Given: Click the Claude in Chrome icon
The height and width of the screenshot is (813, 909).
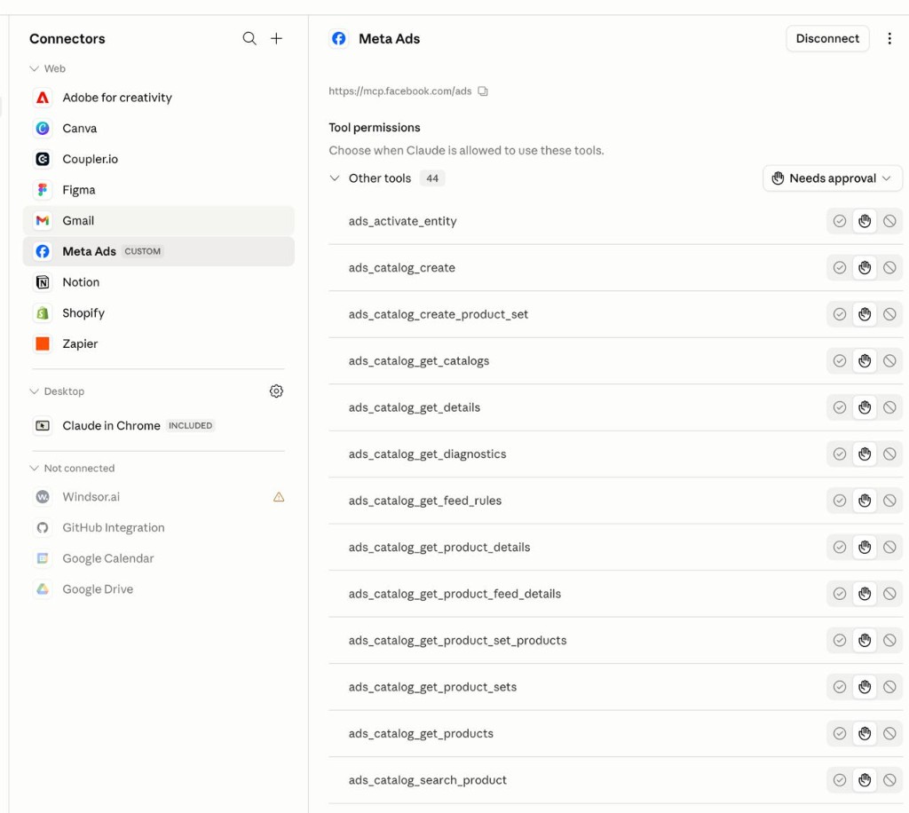Looking at the screenshot, I should coord(43,425).
